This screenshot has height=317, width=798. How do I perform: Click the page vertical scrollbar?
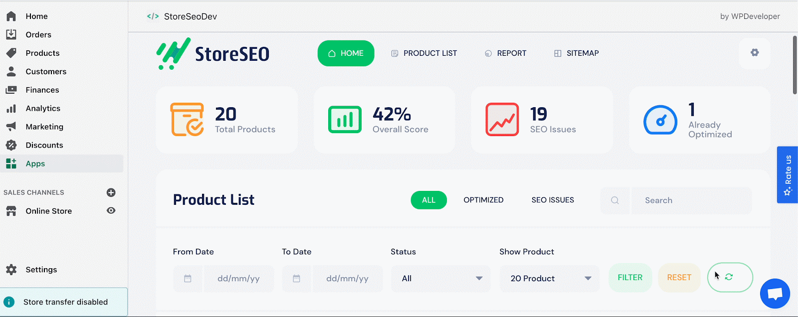coord(795,64)
